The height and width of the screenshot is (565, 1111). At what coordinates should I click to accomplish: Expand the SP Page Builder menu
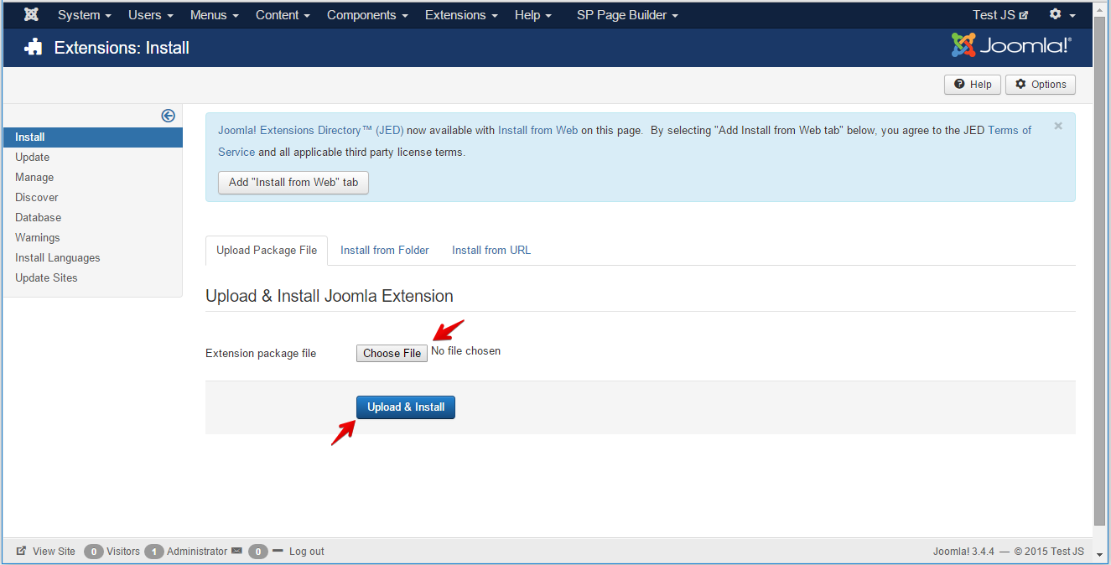(626, 14)
